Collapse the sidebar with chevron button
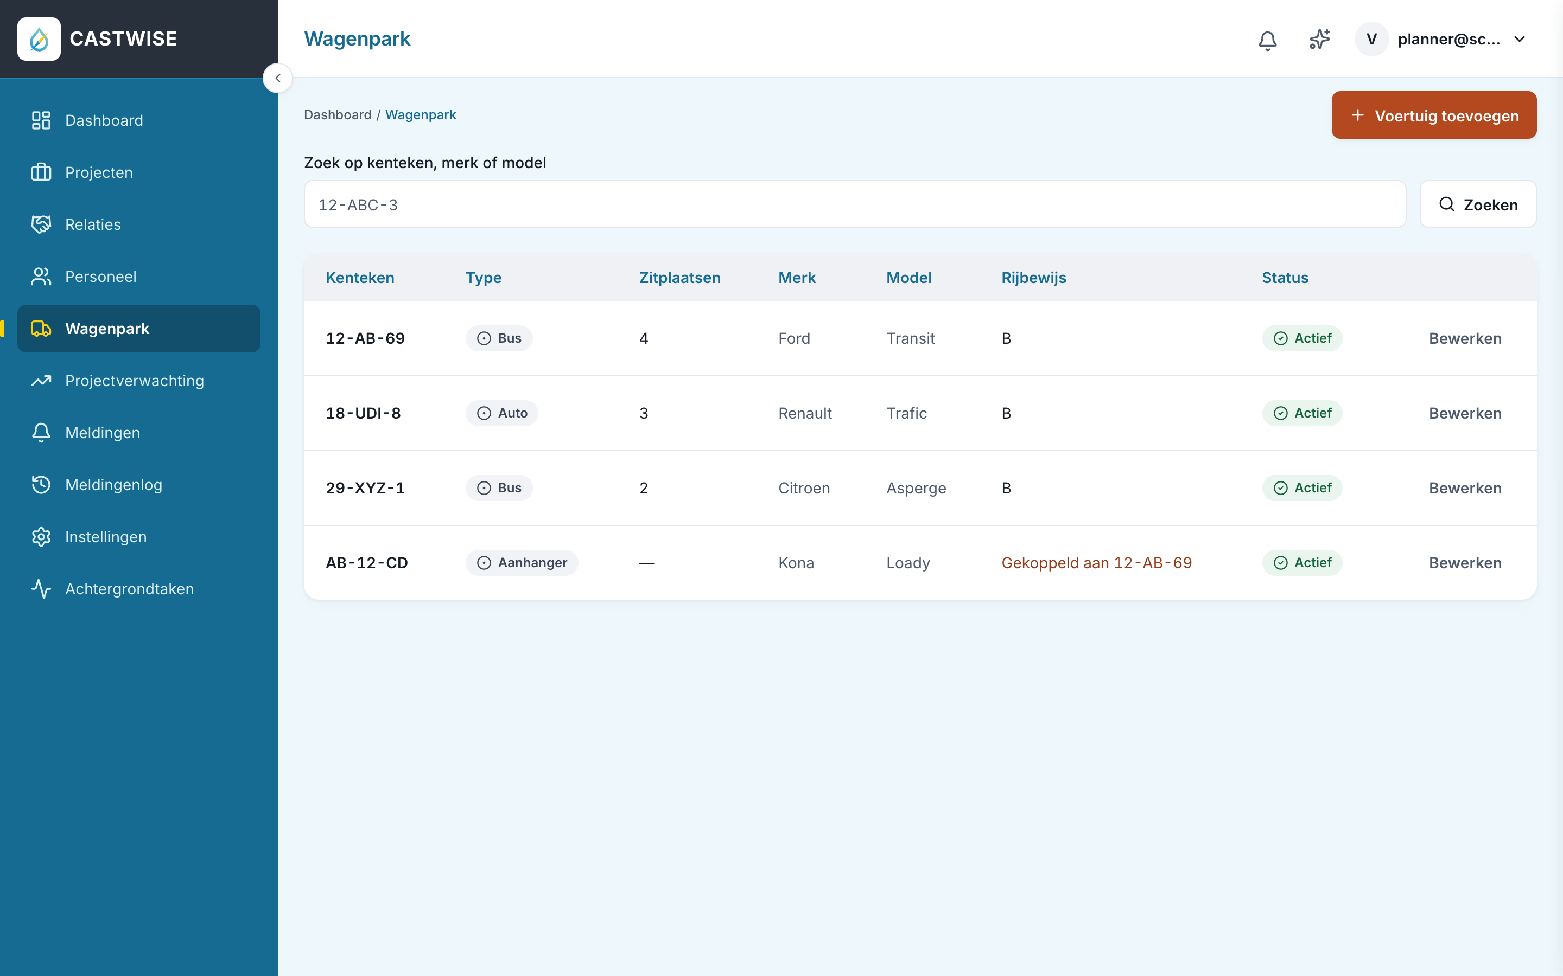 [x=278, y=78]
